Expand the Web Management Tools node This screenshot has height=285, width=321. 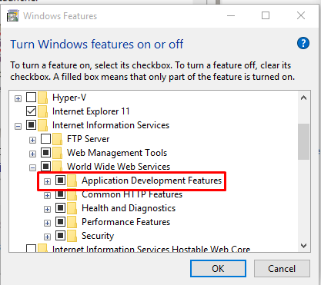[32, 154]
